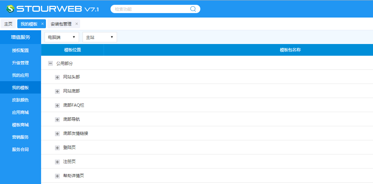Close the 安装包管理 tab
The width and height of the screenshot is (373, 184).
pos(77,24)
